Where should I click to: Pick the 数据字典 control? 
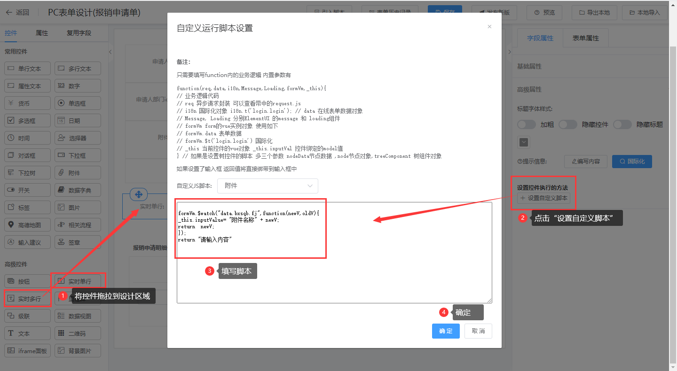click(78, 190)
